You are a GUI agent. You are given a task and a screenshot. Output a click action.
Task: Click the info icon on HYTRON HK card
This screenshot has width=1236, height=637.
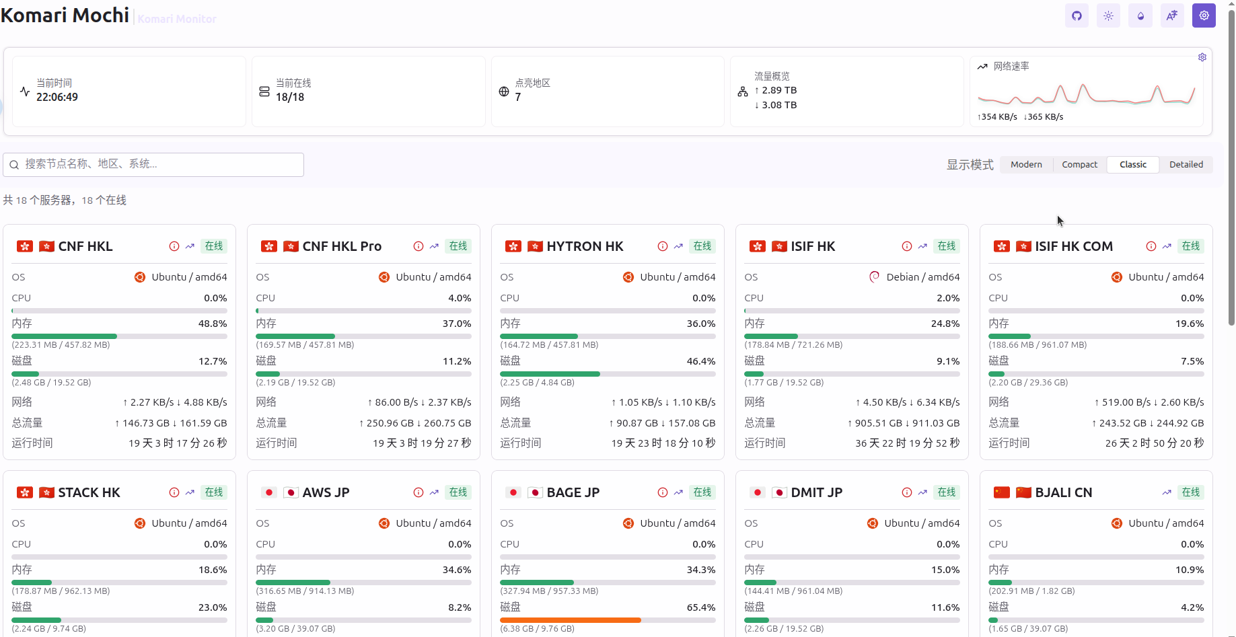coord(663,246)
